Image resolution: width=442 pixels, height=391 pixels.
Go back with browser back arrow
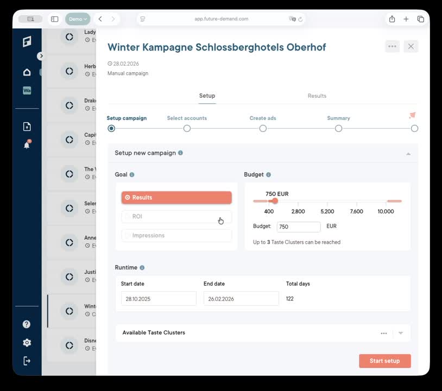100,19
